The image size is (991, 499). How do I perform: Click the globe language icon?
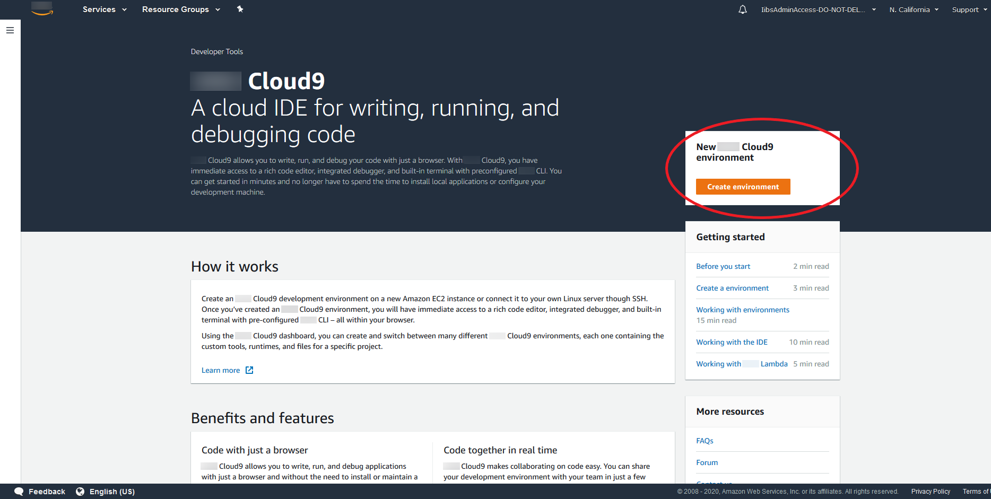point(80,492)
